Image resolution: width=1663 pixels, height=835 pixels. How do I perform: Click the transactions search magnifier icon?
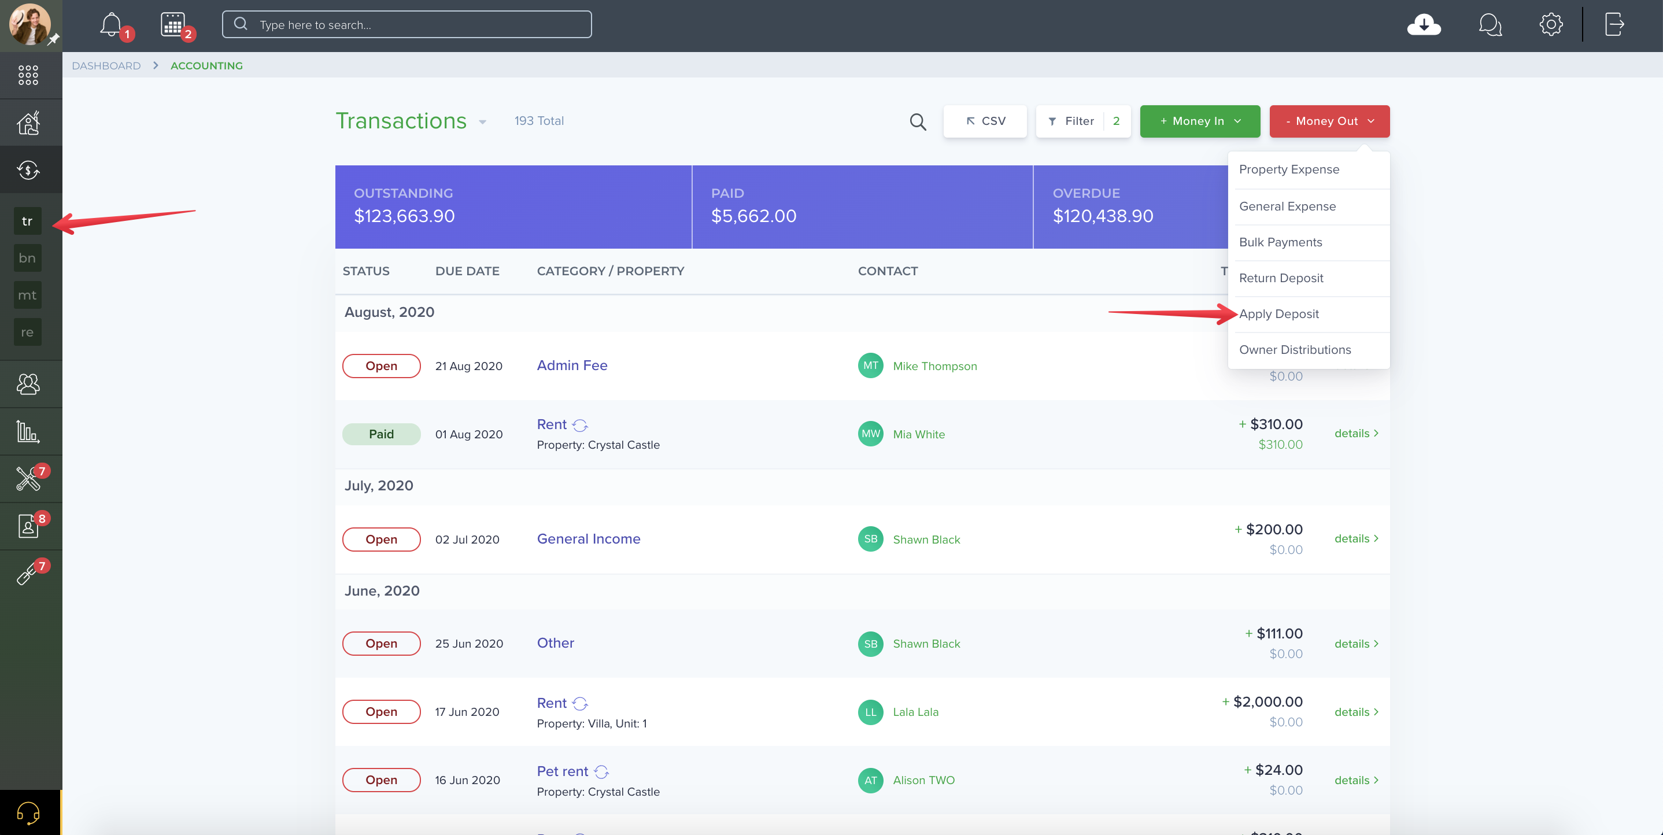coord(918,121)
